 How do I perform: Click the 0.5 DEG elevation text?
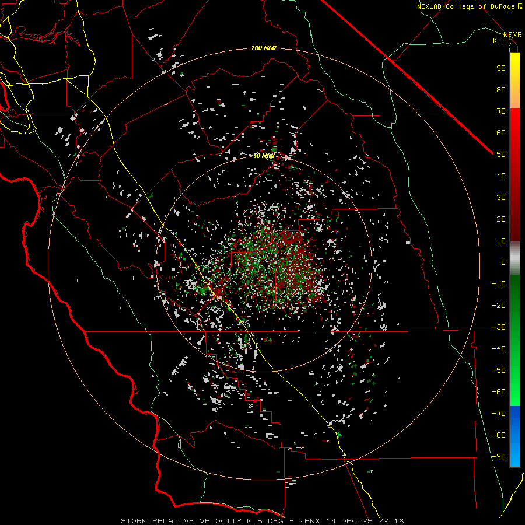(x=265, y=521)
